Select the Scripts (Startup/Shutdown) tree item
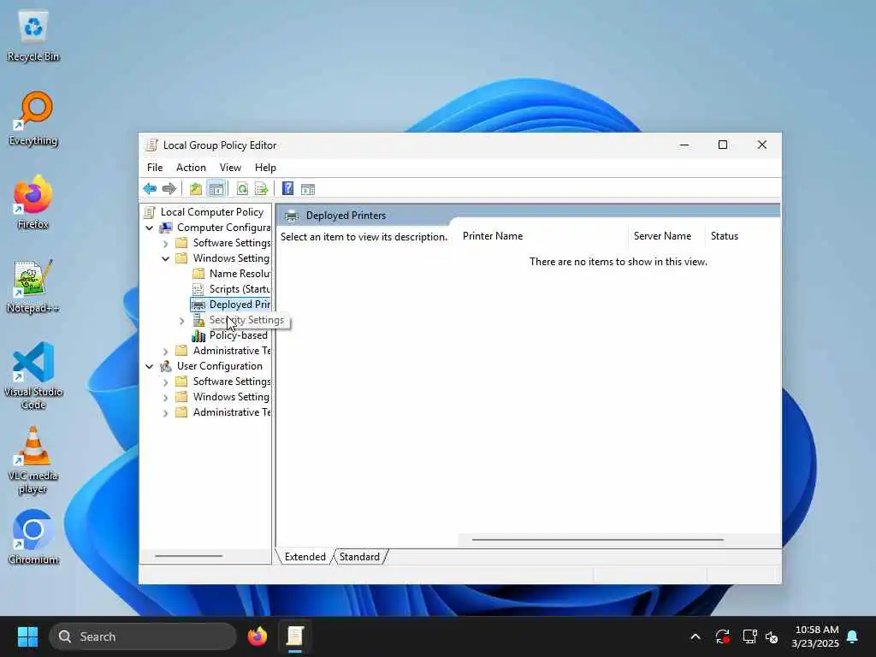This screenshot has width=876, height=657. click(240, 289)
